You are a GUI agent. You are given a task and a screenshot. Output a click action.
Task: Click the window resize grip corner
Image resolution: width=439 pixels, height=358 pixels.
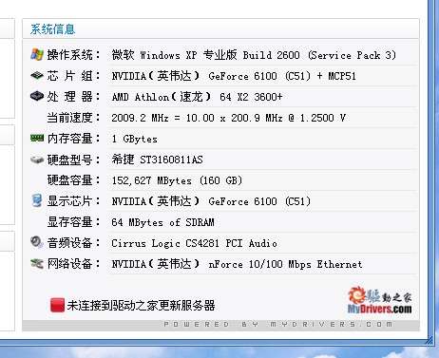429,340
